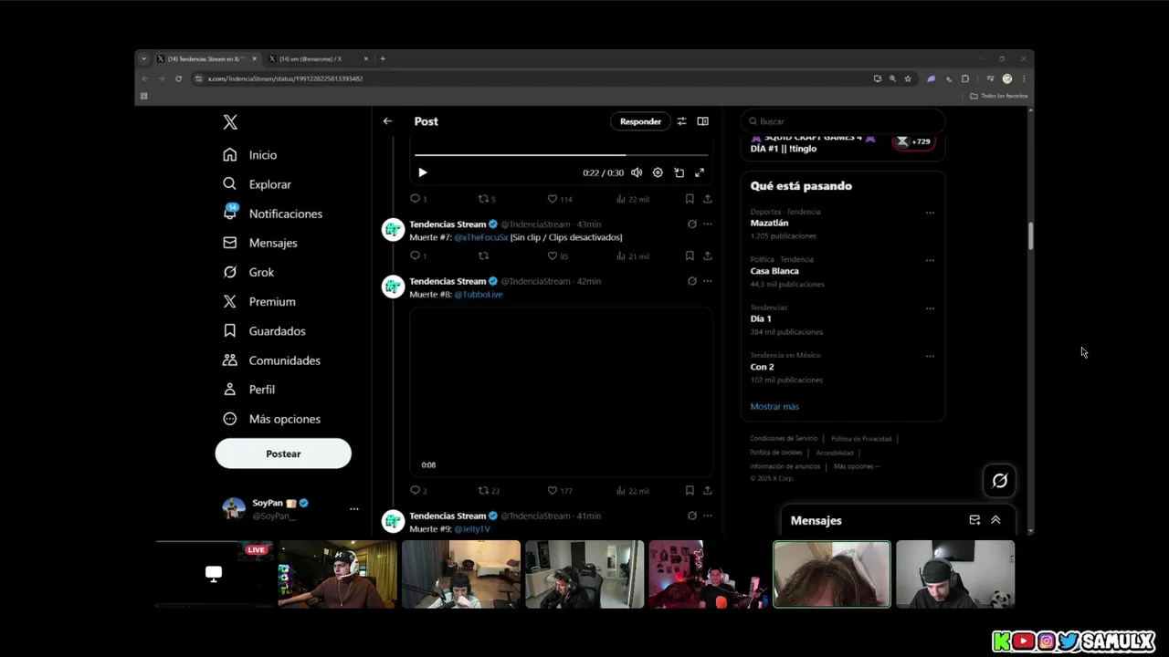Open more options for Día 1 trend
This screenshot has height=657, width=1169.
point(930,308)
